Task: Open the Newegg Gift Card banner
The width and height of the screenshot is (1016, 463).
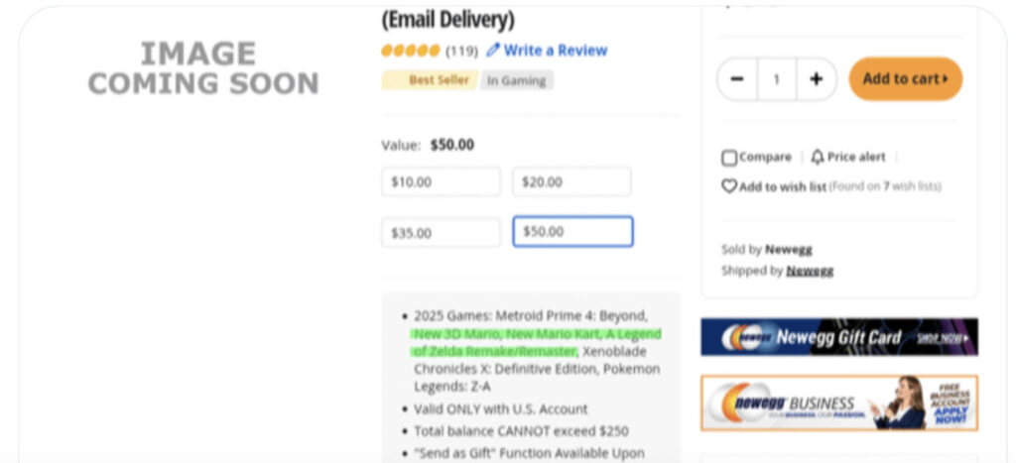Action: [x=838, y=337]
